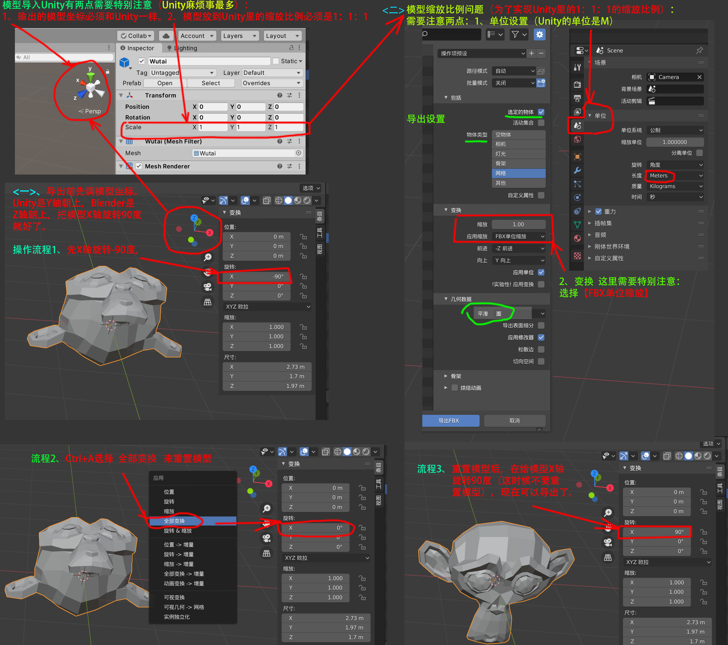Click the rotation X field showing -90°
Viewport: 728px width, 645px height.
click(257, 277)
